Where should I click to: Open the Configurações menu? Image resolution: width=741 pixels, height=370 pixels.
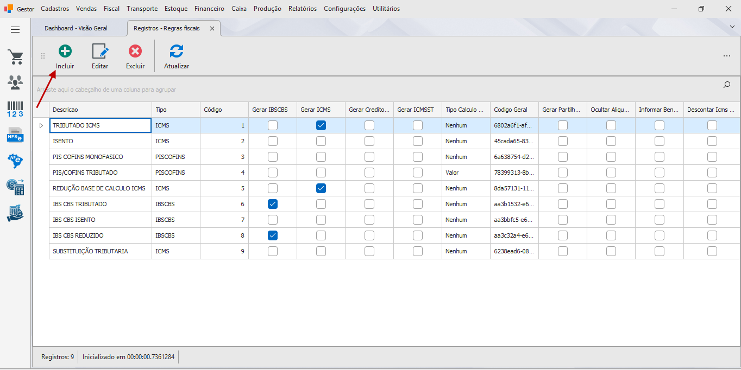point(345,9)
